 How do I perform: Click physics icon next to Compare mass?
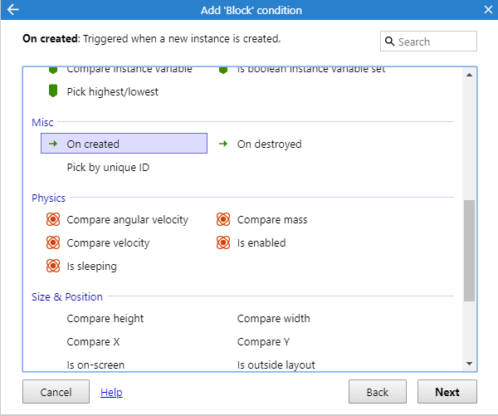pyautogui.click(x=223, y=220)
